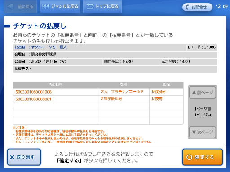Return to top with トップに戻る
This screenshot has height=172, width=230.
102,7
